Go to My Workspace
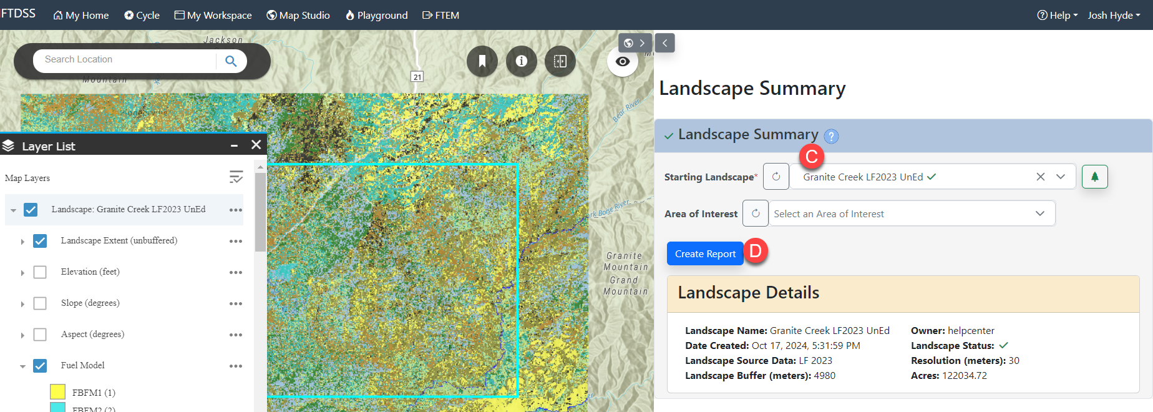1153x412 pixels. point(213,15)
